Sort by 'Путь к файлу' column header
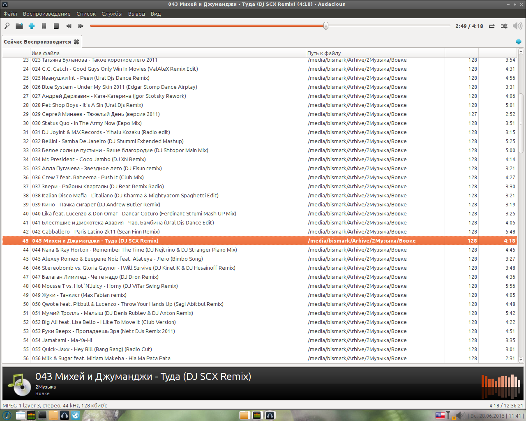Viewport: 526px width, 421px height. [x=375, y=53]
